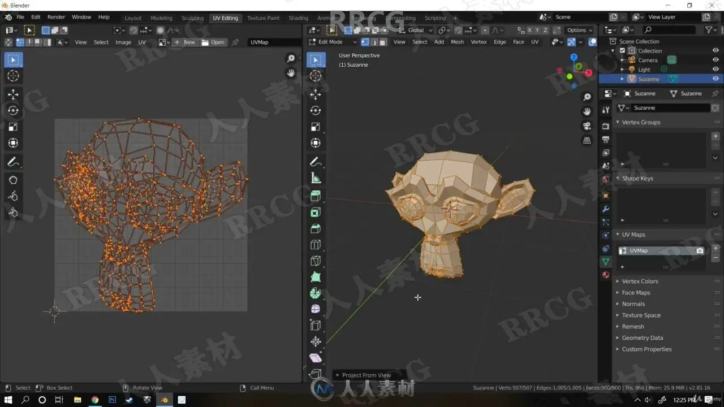Screen dimensions: 724x407
Task: Add a new UV map with plus button
Action: [x=716, y=248]
